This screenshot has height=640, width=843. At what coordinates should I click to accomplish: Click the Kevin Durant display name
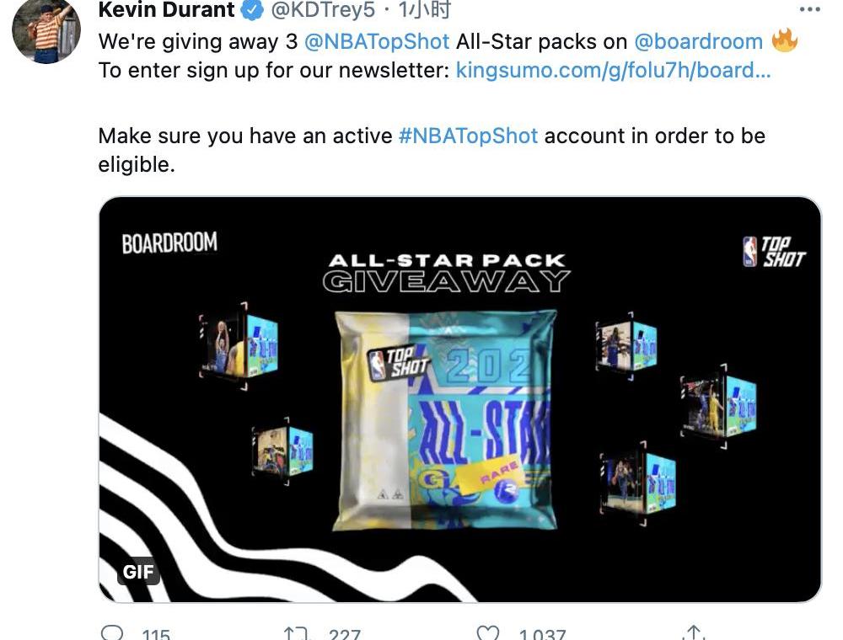(167, 9)
